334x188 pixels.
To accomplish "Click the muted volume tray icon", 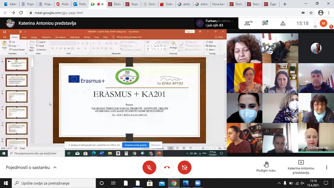I will click(303, 183).
